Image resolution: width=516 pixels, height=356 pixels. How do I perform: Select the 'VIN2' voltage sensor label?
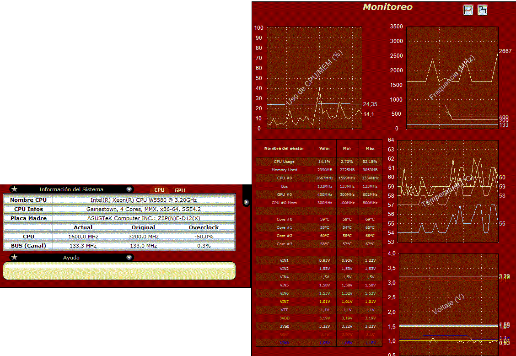tap(285, 269)
